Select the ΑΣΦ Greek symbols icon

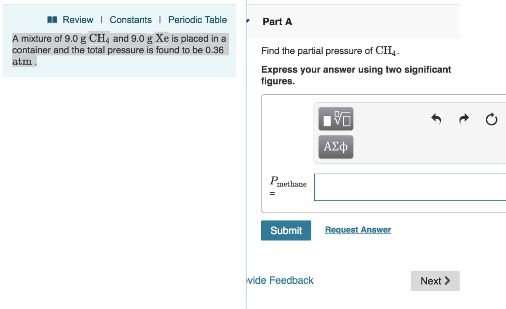click(x=336, y=147)
